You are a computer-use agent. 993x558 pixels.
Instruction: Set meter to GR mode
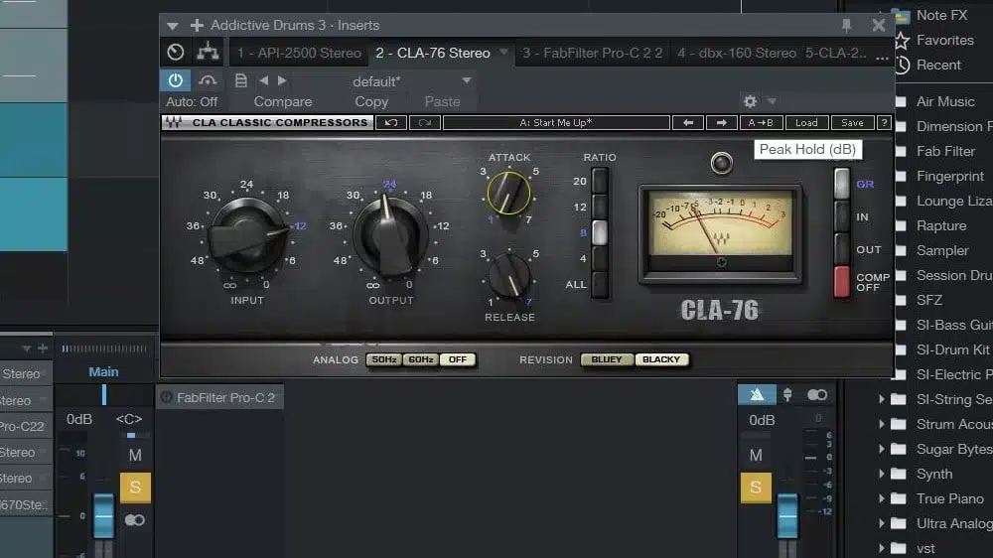click(842, 184)
